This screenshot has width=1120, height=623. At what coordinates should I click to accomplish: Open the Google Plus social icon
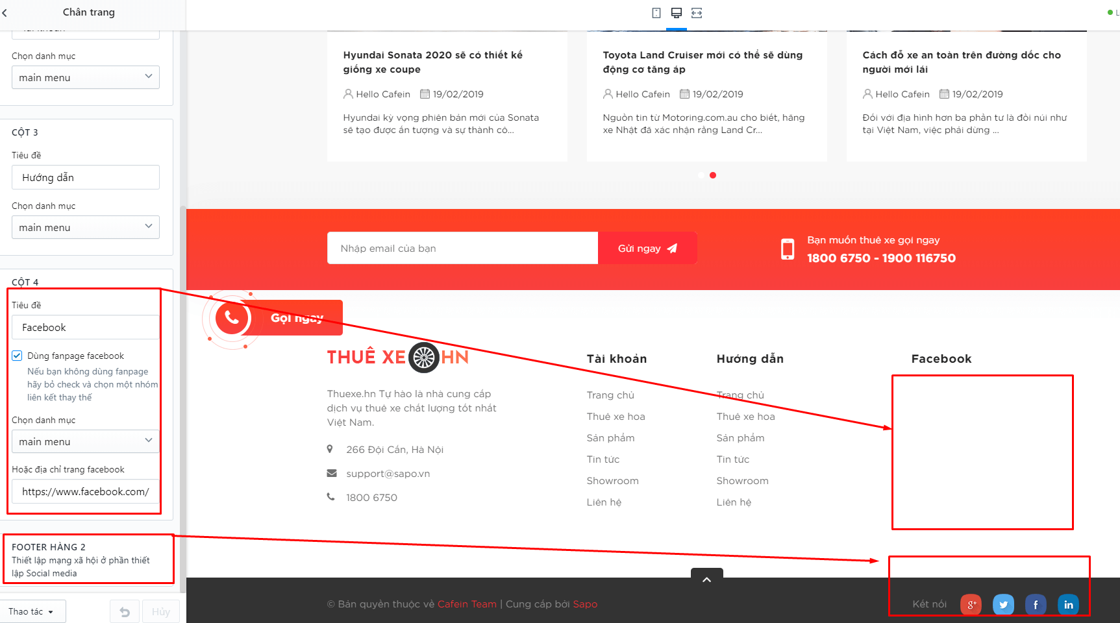(x=971, y=605)
